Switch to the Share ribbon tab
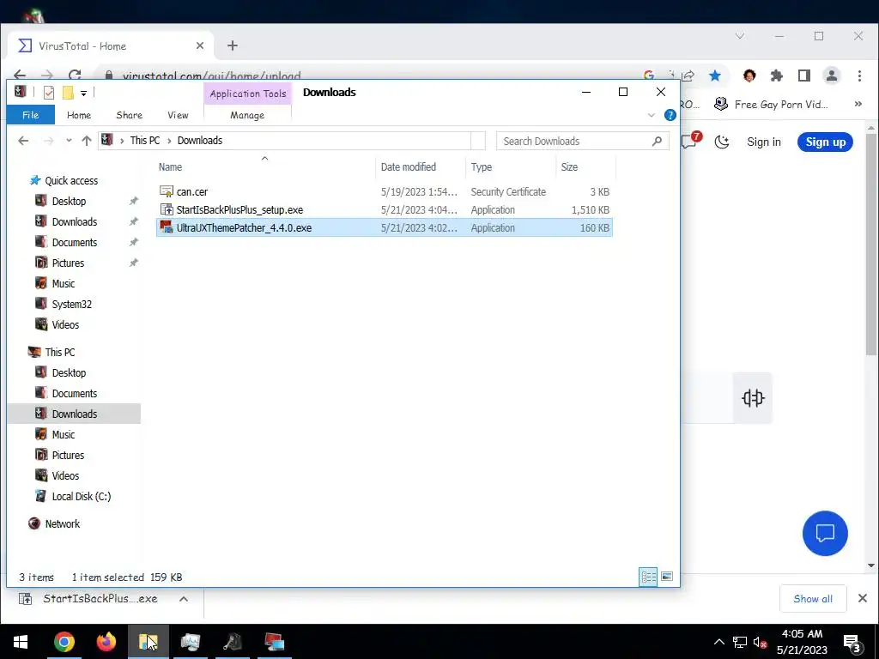The width and height of the screenshot is (879, 659). tap(129, 115)
